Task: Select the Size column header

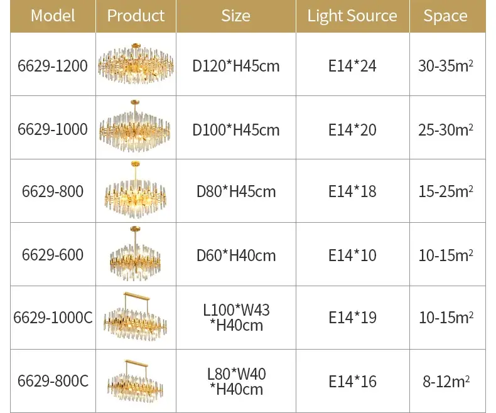Action: point(235,16)
